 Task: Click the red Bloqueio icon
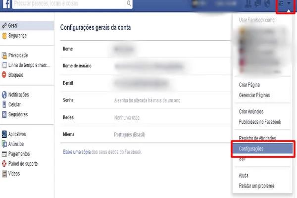pos(4,75)
